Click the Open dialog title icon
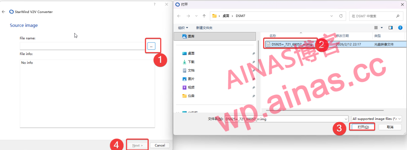The height and width of the screenshot is (150, 407). 178,4
